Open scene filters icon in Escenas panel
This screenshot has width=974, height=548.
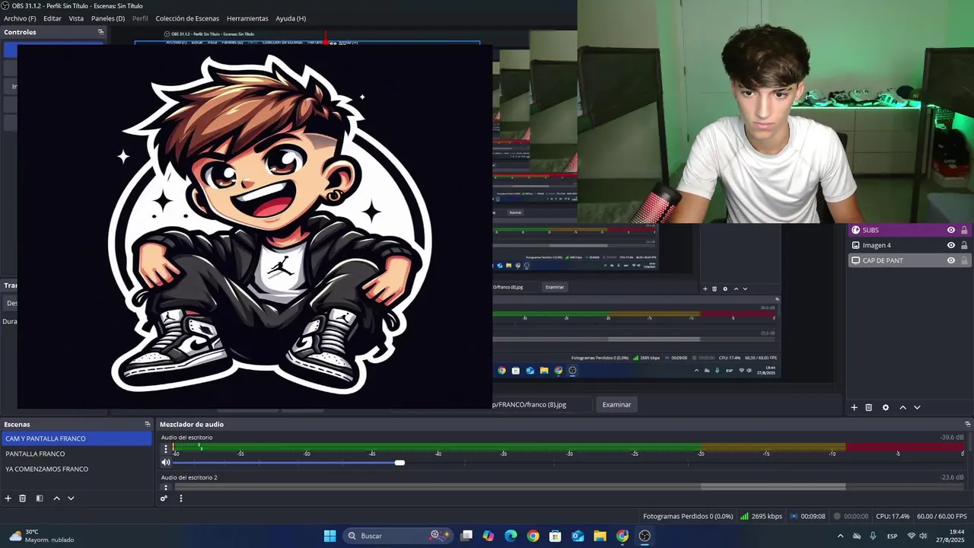[40, 499]
